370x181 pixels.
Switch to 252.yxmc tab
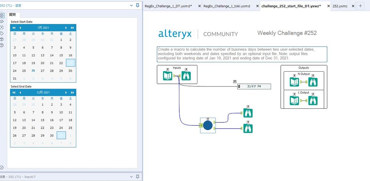pyautogui.click(x=340, y=6)
